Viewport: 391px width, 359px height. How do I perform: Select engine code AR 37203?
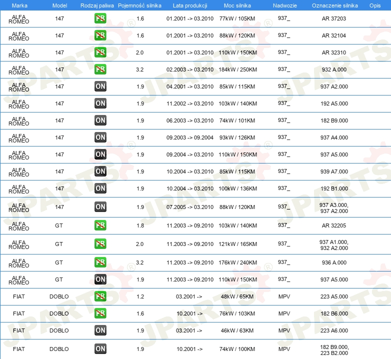coord(334,18)
